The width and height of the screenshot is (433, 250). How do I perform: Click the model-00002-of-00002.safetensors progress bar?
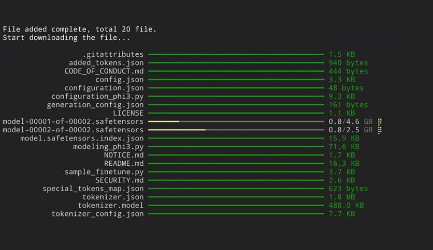coord(236,130)
